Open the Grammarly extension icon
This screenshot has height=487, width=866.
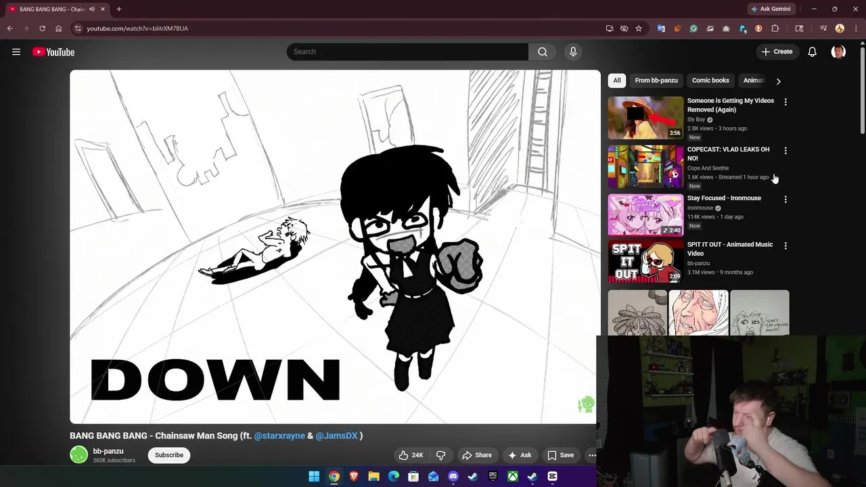point(693,28)
